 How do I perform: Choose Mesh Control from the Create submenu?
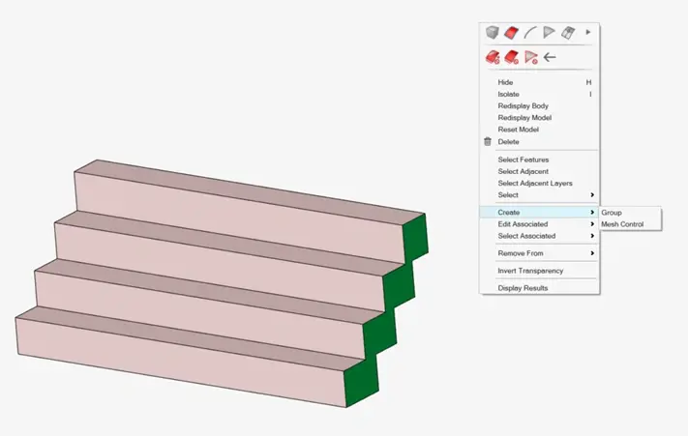tap(622, 224)
